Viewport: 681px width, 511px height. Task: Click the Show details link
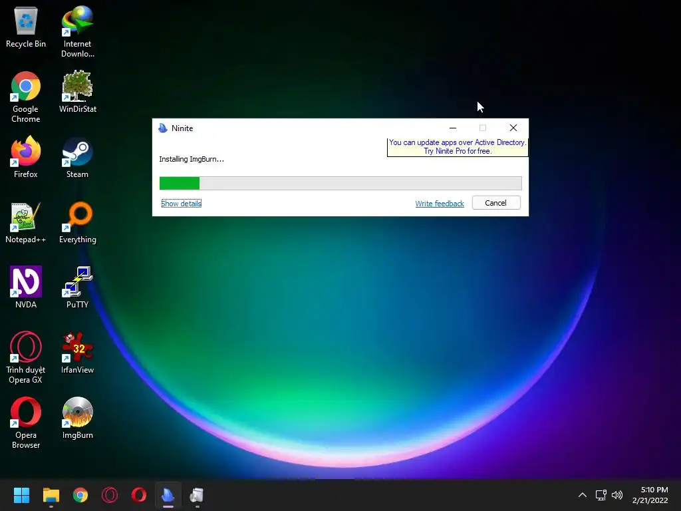(x=181, y=204)
